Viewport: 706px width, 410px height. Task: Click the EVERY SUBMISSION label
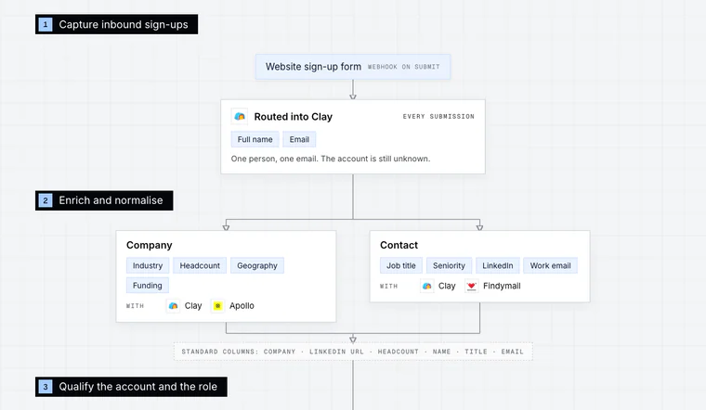(x=438, y=117)
